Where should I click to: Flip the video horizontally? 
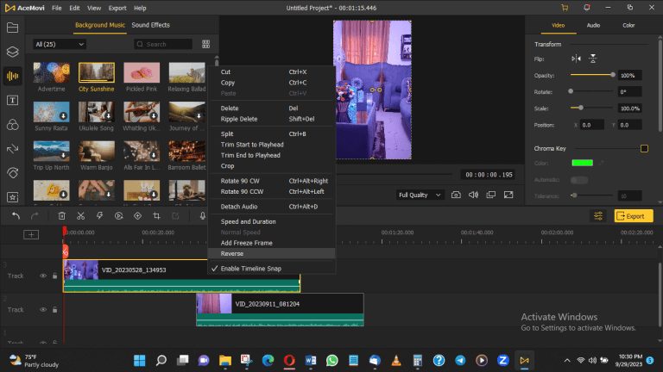pos(577,59)
